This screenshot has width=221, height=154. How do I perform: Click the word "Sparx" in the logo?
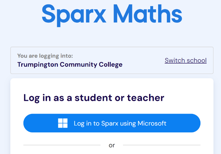pyautogui.click(x=73, y=14)
